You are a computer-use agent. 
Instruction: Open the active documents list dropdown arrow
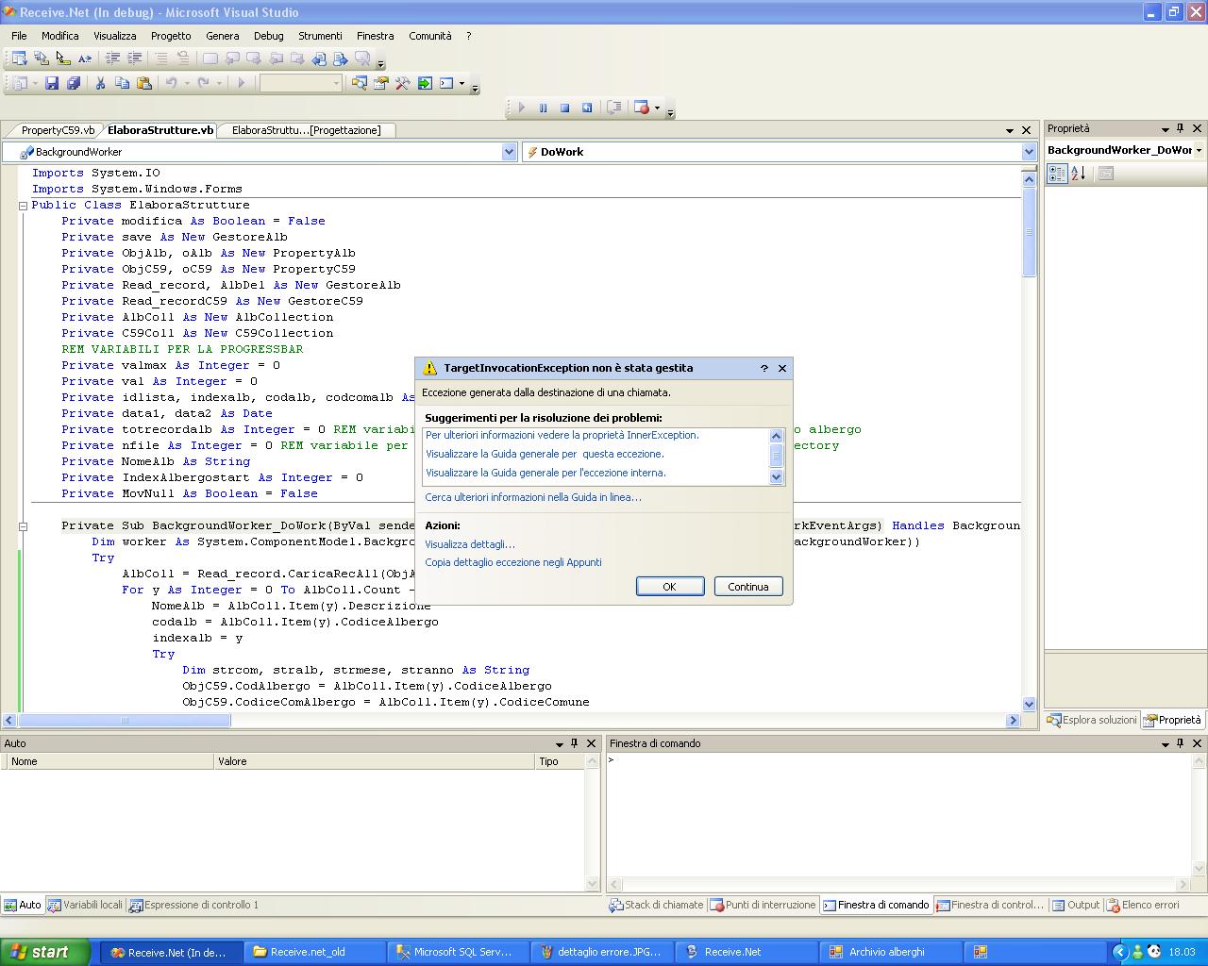[1009, 130]
